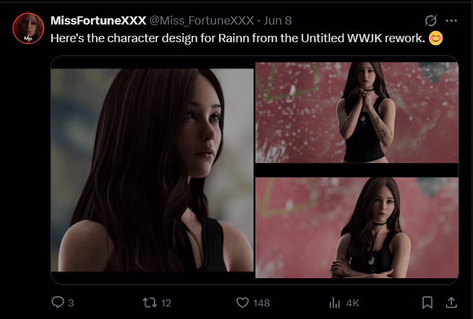
Task: Open post analytics via the bar chart icon
Action: tap(335, 303)
